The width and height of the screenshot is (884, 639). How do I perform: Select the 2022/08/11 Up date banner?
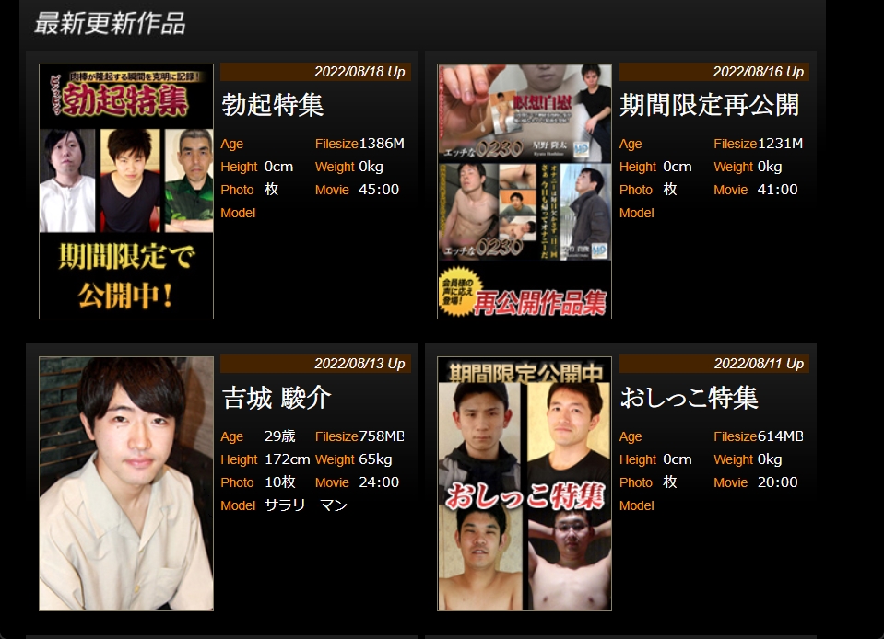[713, 364]
